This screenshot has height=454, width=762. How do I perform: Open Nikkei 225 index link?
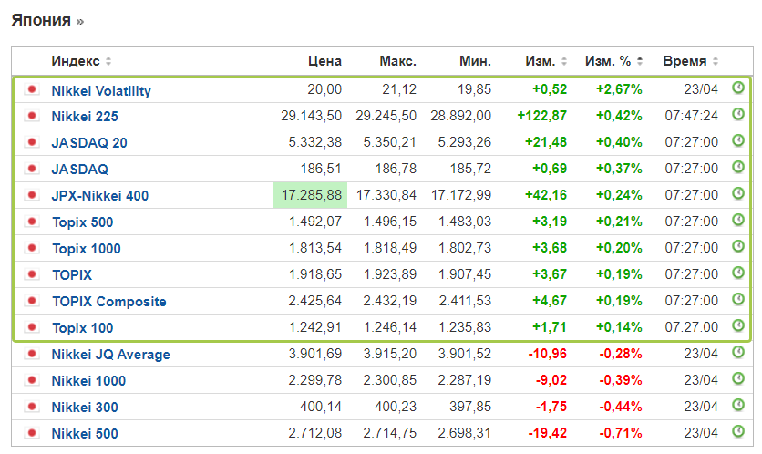[x=85, y=117]
